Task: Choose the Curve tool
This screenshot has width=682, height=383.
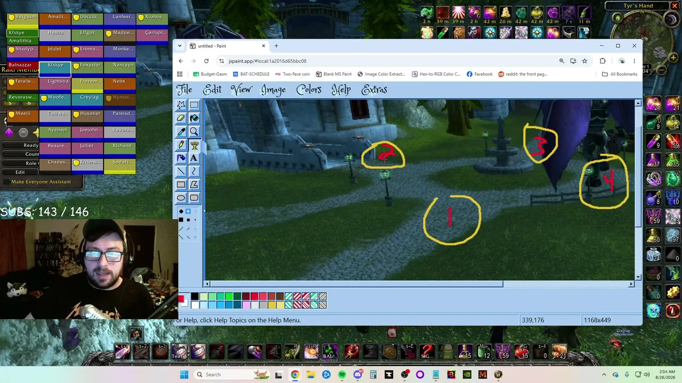Action: point(194,171)
